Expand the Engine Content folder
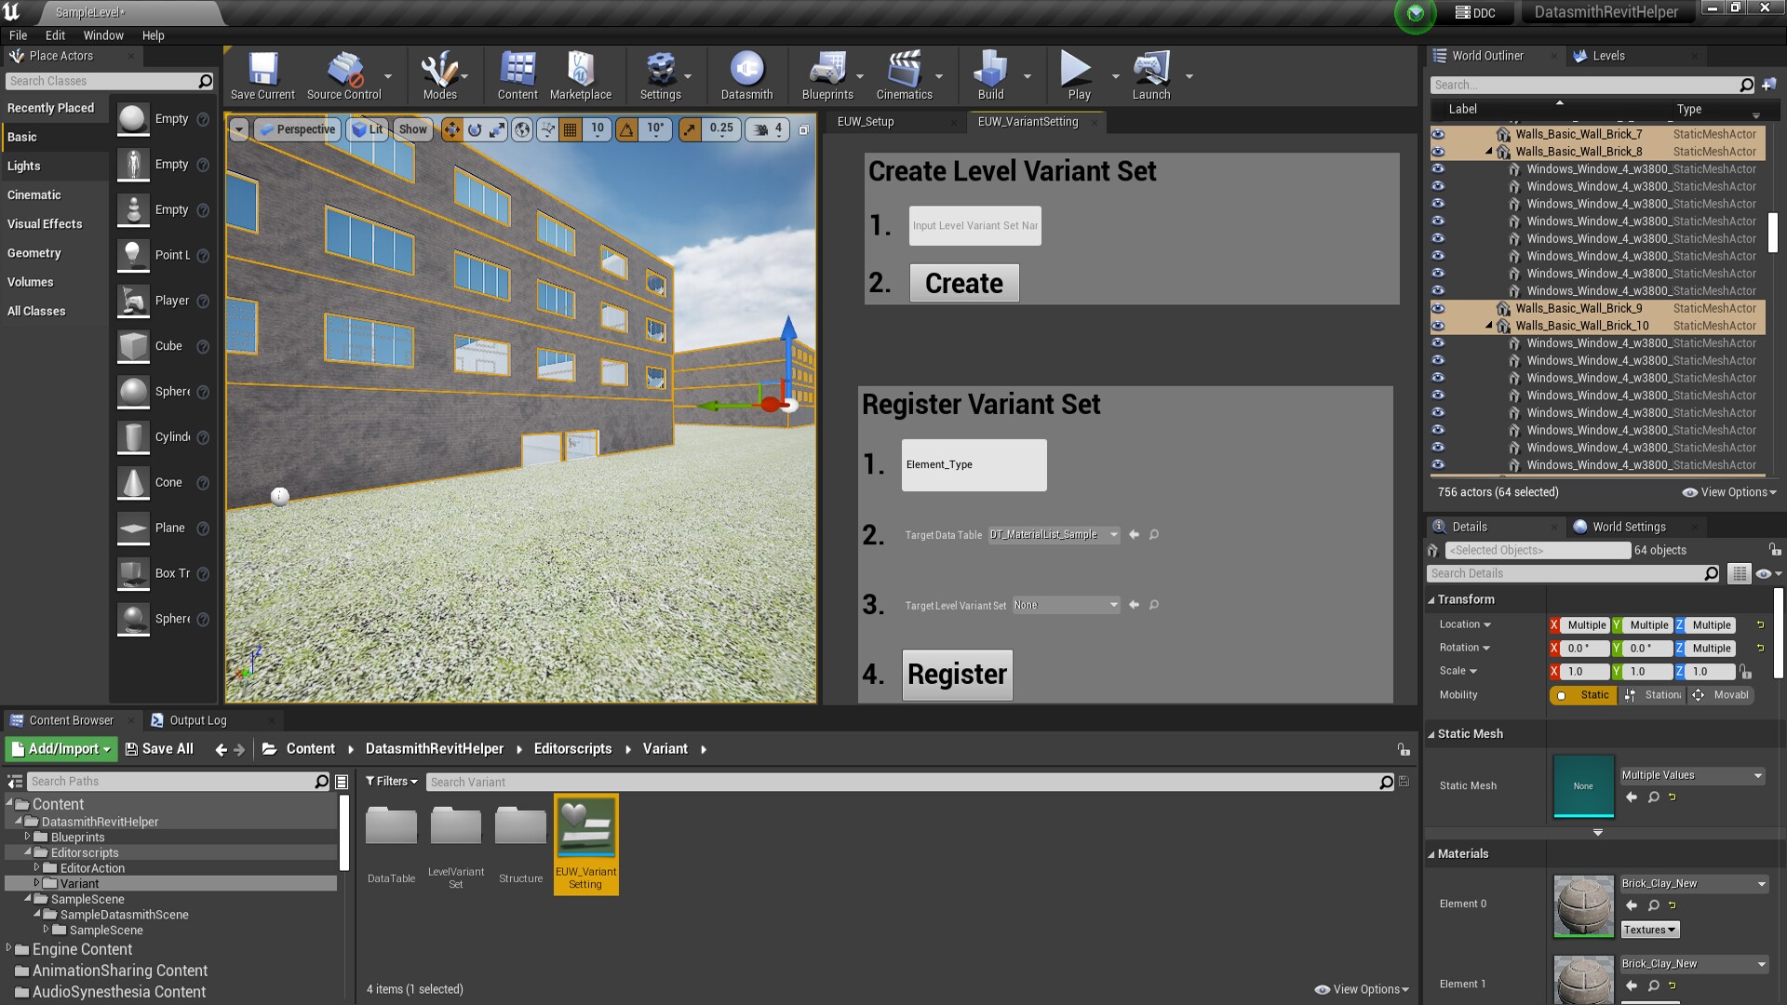This screenshot has height=1005, width=1787. pos(9,948)
